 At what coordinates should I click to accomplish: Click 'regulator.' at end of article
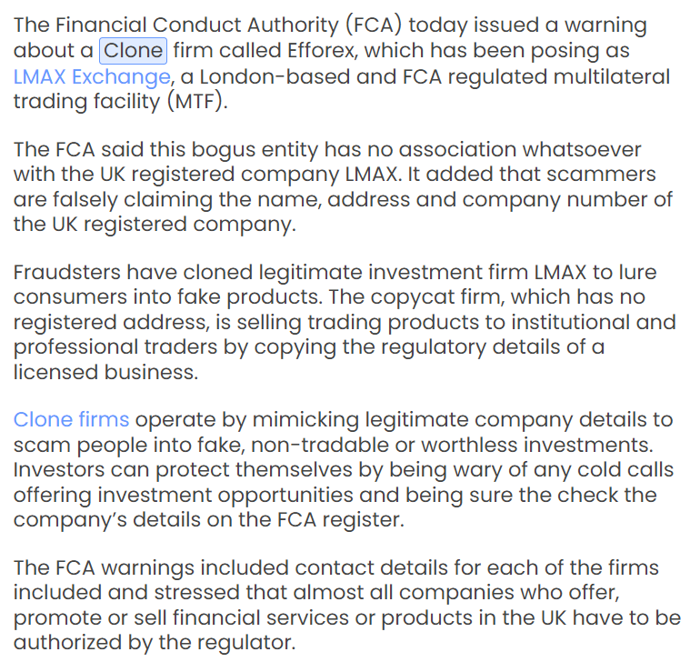coord(246,644)
